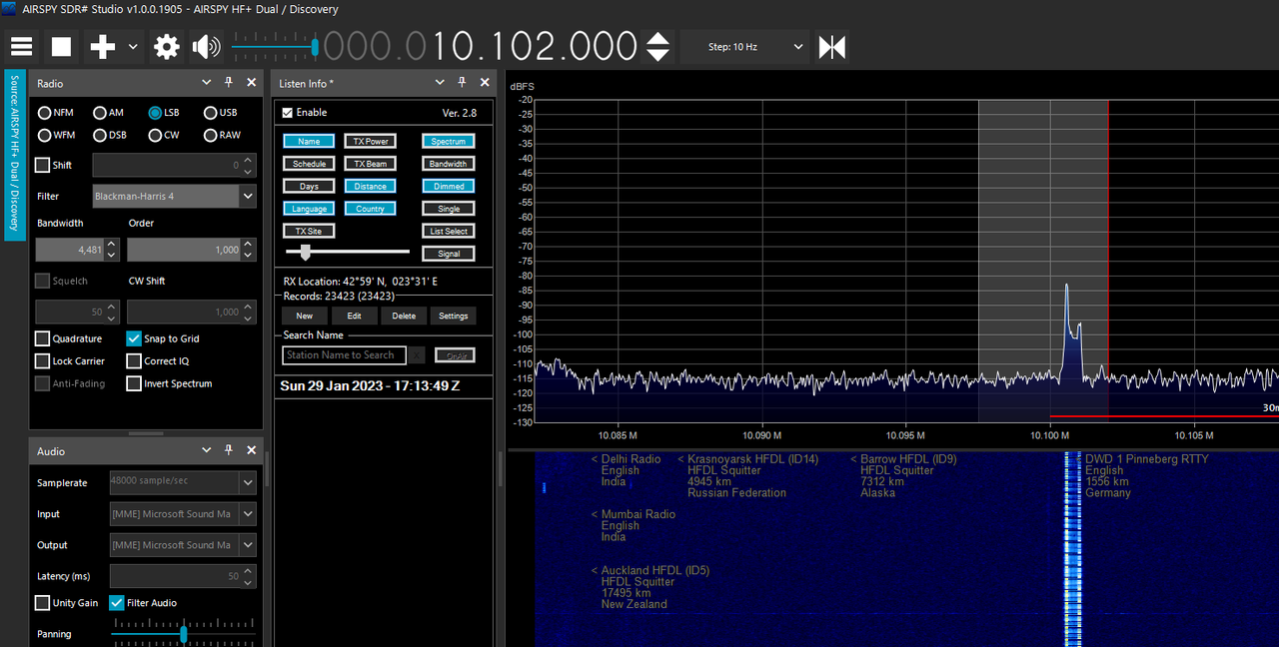The image size is (1279, 647).
Task: Disable the Snap to Grid checkbox
Action: pyautogui.click(x=134, y=338)
